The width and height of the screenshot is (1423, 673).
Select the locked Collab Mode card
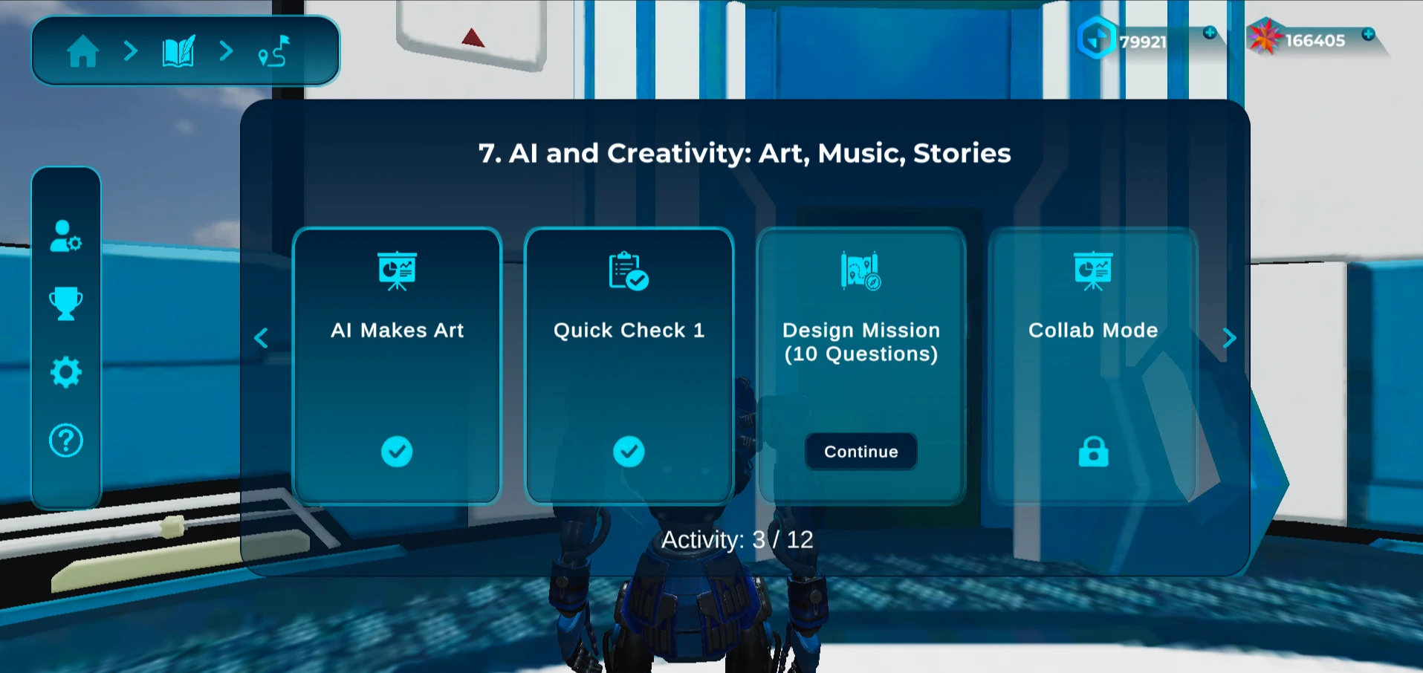click(x=1093, y=366)
